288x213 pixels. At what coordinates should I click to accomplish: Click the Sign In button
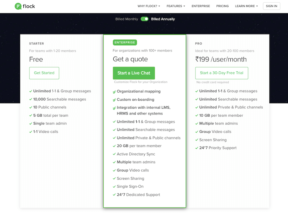click(271, 6)
